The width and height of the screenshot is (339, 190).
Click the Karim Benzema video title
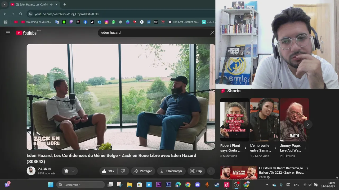point(281,170)
